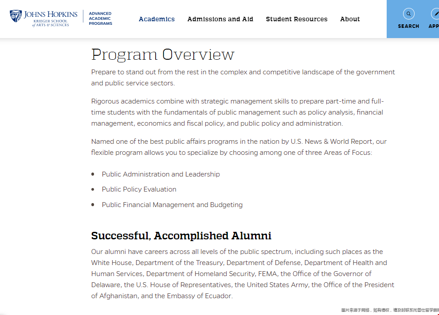
Task: Open the Student Resources menu
Action: [297, 19]
